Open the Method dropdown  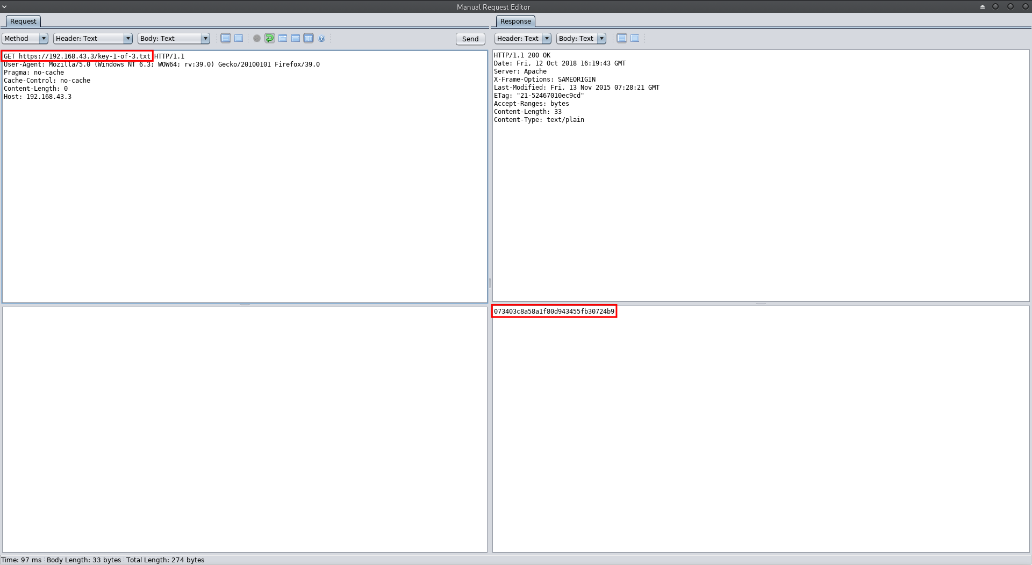[25, 38]
